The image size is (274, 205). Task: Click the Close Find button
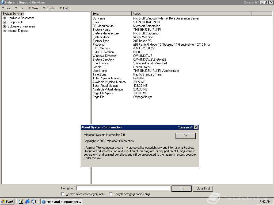point(203,188)
